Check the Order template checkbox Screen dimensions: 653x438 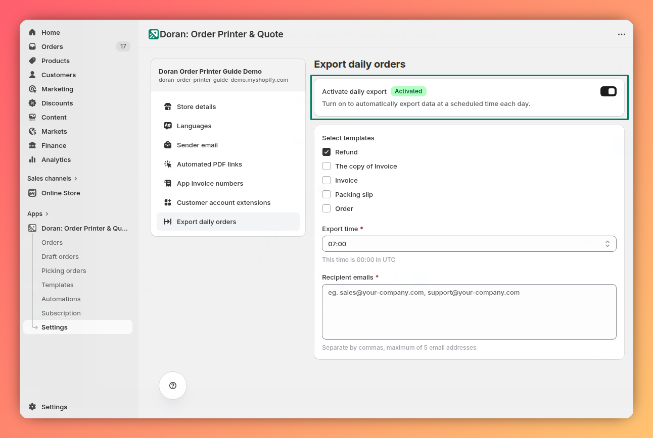coord(326,208)
